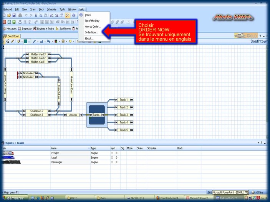Open the yellow circle tool dropdown arrow
Image resolution: width=270 pixels, height=202 pixels.
(x=74, y=41)
